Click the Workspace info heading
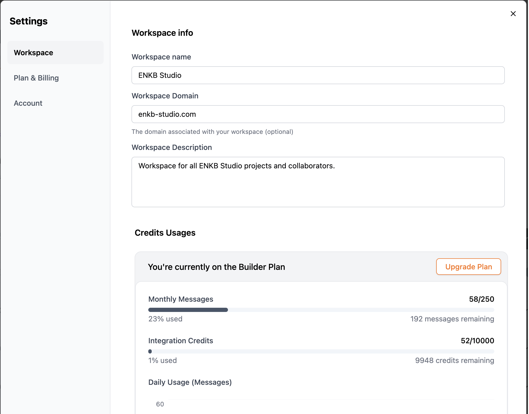Screen dimensions: 529x414 (x=162, y=33)
